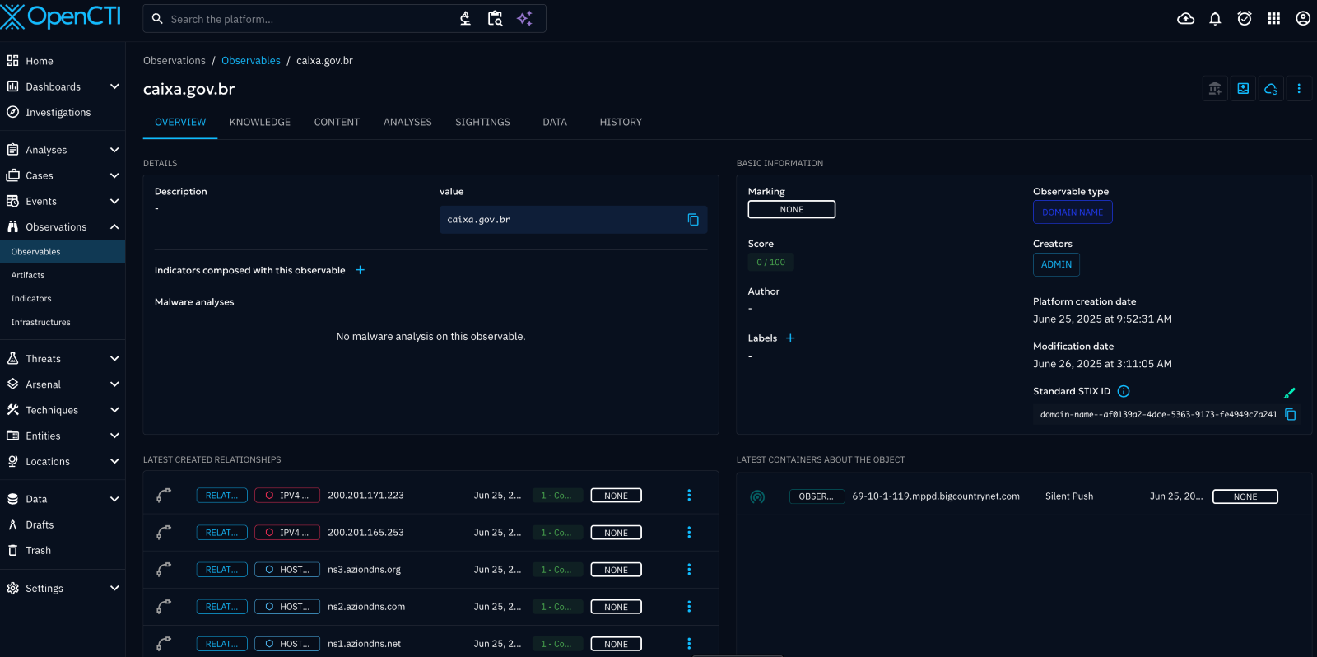This screenshot has height=657, width=1317.
Task: Switch to the Analyses tab
Action: pyautogui.click(x=407, y=122)
